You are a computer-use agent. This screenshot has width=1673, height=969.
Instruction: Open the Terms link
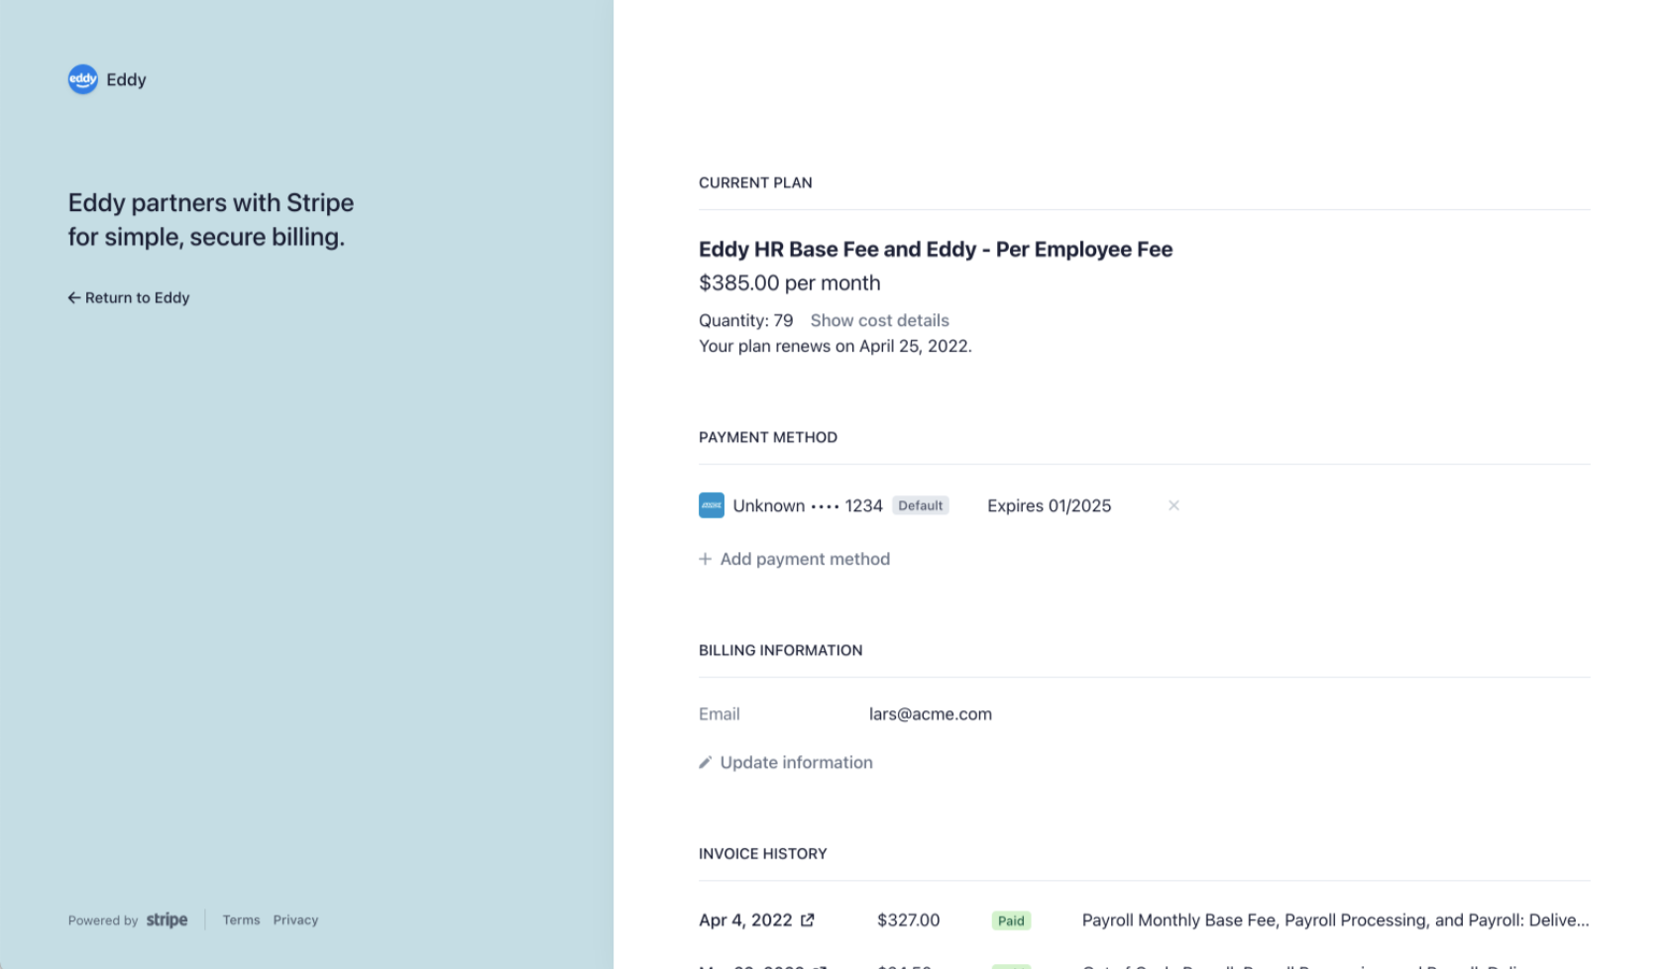point(241,920)
